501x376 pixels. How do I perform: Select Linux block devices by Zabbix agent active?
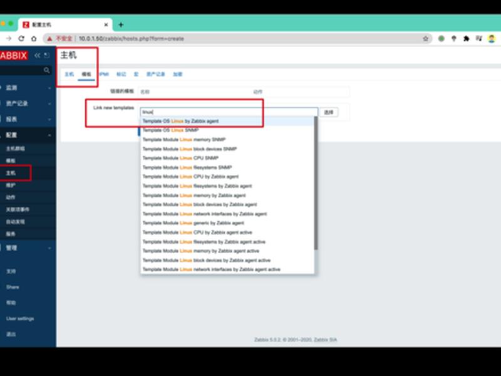point(227,260)
